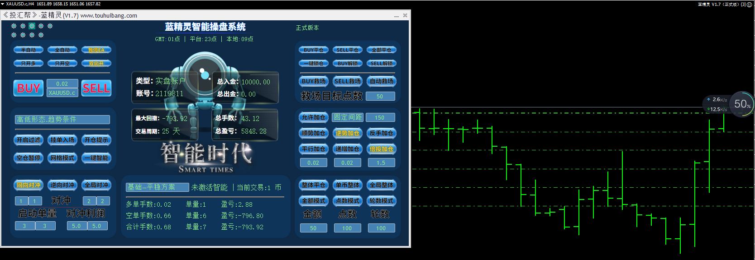Click the BUY救场 rescue button
This screenshot has width=755, height=260.
[314, 81]
